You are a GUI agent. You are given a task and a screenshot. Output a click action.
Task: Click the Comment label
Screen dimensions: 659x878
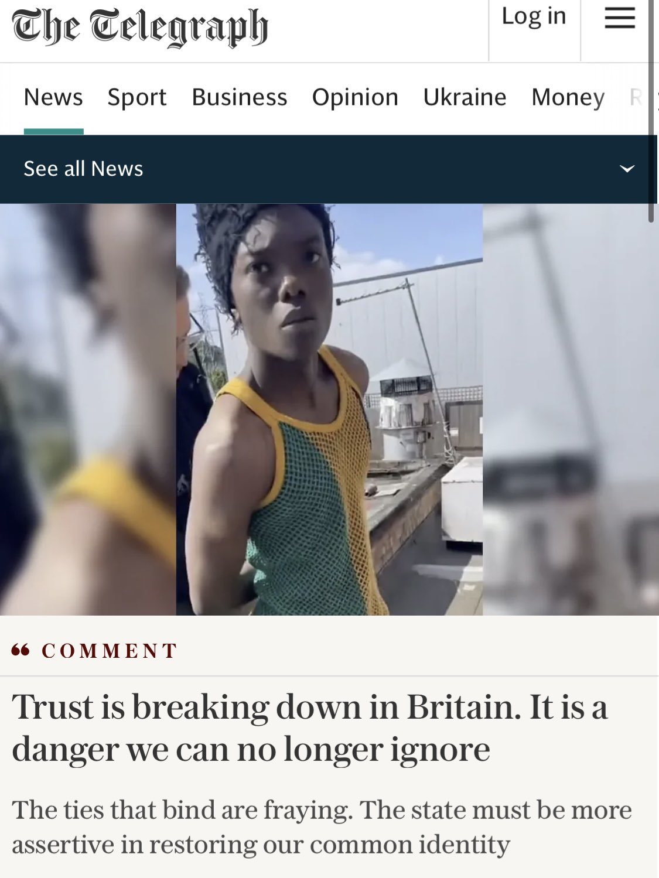[110, 651]
